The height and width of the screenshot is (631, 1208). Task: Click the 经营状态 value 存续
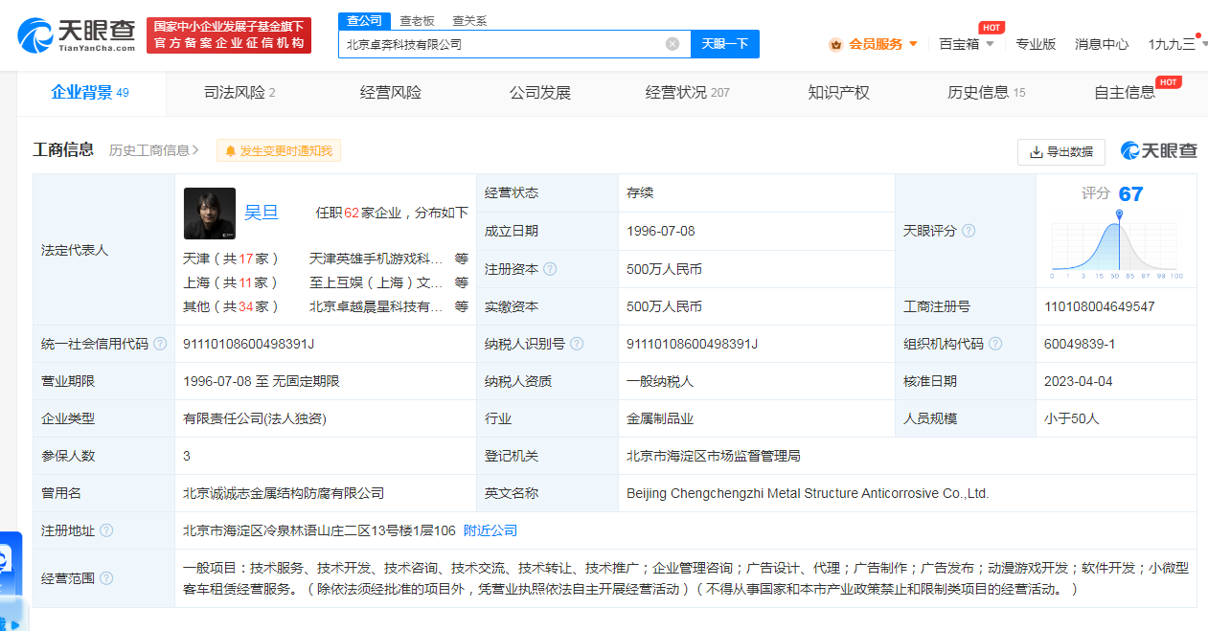click(x=640, y=193)
